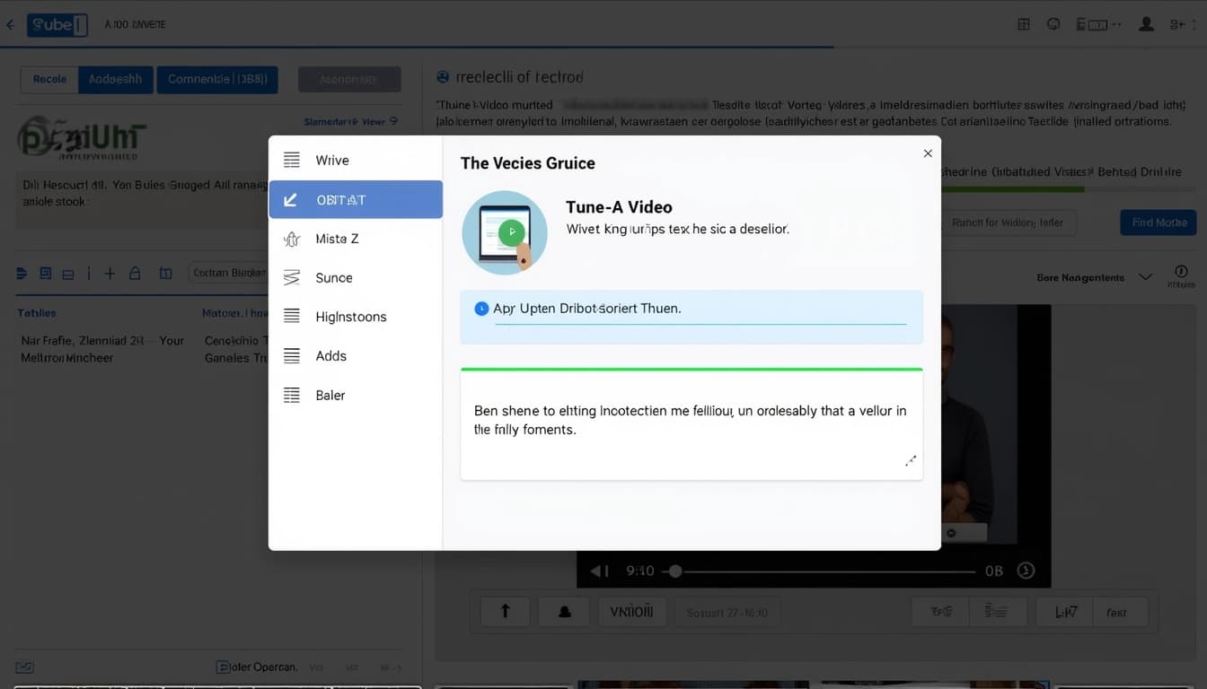Click the info icon right of Bore Nangenlents

point(1181,272)
